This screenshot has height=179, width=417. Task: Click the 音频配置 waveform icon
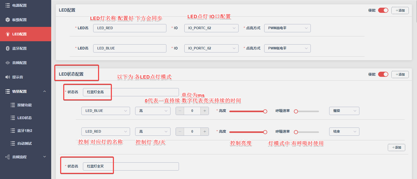8,63
